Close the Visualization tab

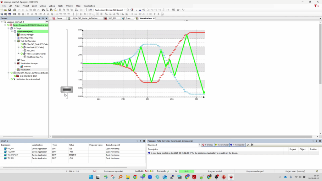pos(154,18)
